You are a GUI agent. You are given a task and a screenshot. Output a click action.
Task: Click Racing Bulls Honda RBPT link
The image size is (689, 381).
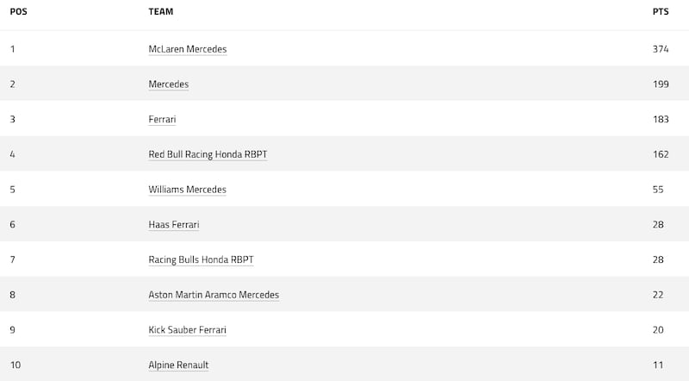201,259
